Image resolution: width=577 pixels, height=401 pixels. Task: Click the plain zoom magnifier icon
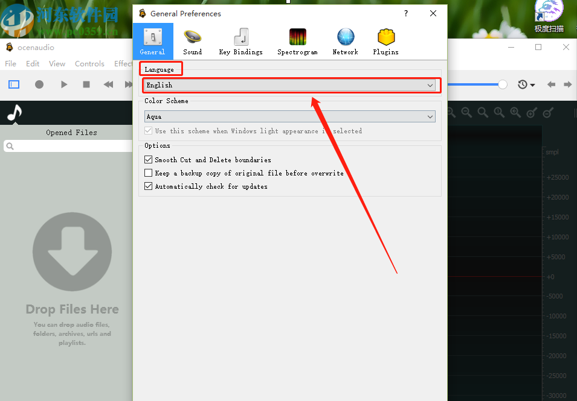coord(483,112)
